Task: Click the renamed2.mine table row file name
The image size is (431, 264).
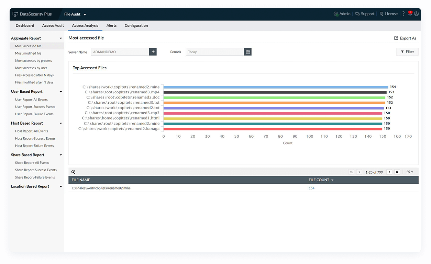Action: point(101,188)
